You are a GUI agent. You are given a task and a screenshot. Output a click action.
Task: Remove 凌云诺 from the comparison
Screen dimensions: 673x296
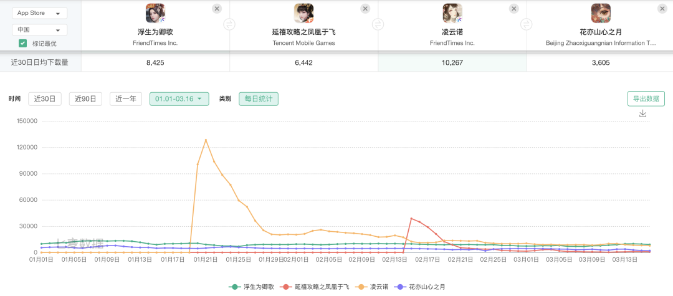[x=513, y=9]
